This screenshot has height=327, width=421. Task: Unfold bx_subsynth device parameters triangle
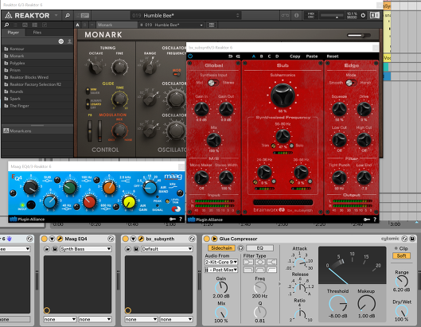tap(133, 239)
